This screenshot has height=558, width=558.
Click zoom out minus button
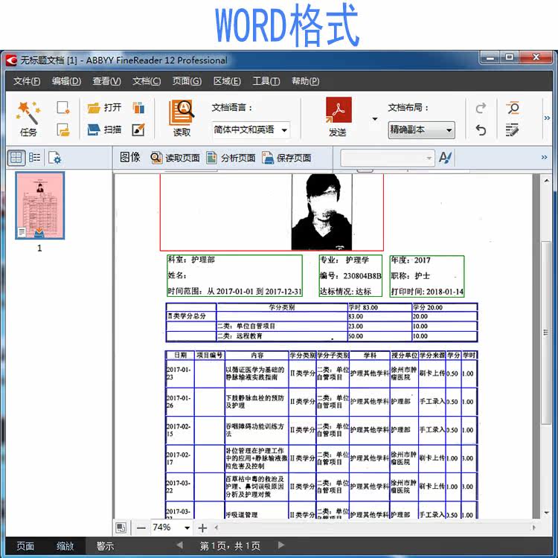pyautogui.click(x=141, y=527)
